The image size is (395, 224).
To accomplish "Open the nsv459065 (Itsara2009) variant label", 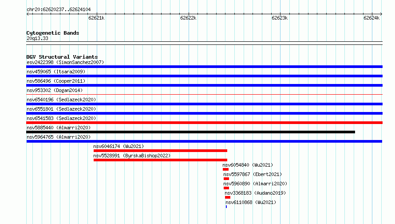I will (56, 72).
